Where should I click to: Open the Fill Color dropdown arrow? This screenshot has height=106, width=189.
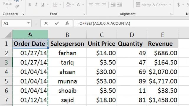[x=73, y=5]
